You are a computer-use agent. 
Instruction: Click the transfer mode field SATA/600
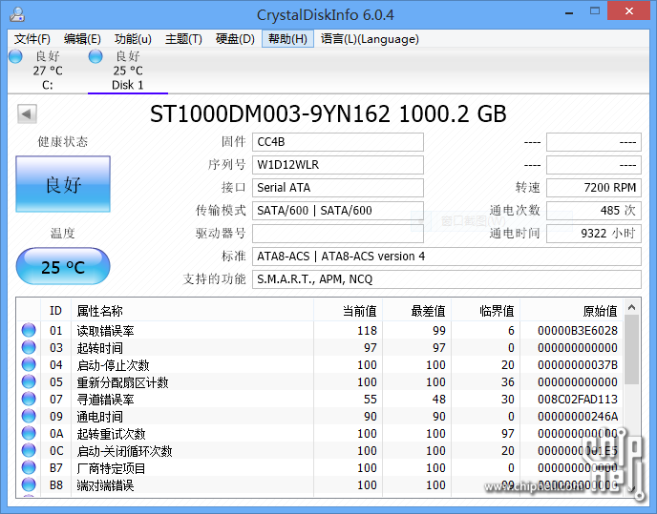click(338, 210)
